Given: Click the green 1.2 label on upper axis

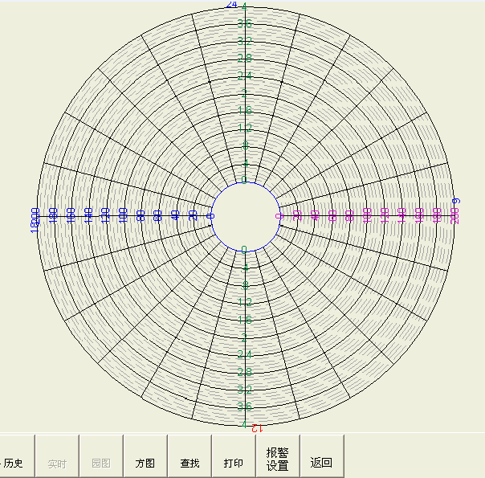Looking at the screenshot, I should pyautogui.click(x=245, y=129).
